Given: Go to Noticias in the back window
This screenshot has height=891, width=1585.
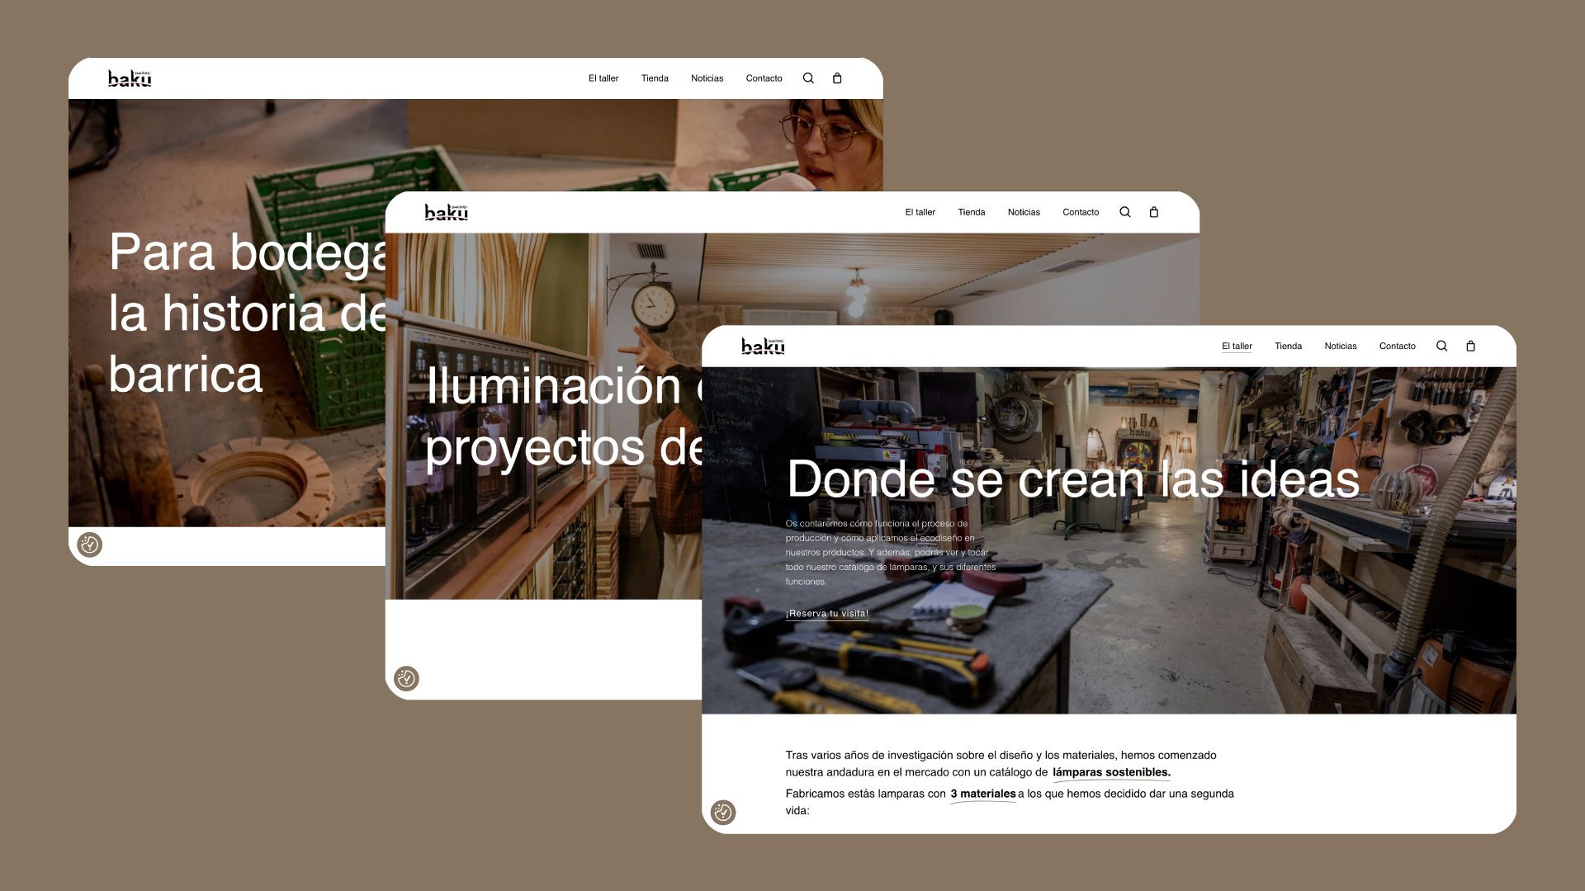Looking at the screenshot, I should point(707,78).
